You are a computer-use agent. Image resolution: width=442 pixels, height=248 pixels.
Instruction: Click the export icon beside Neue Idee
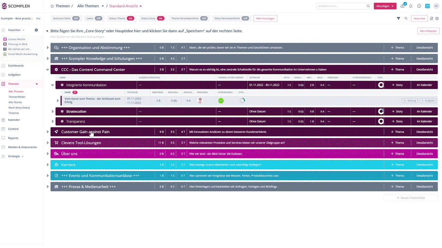(431, 19)
